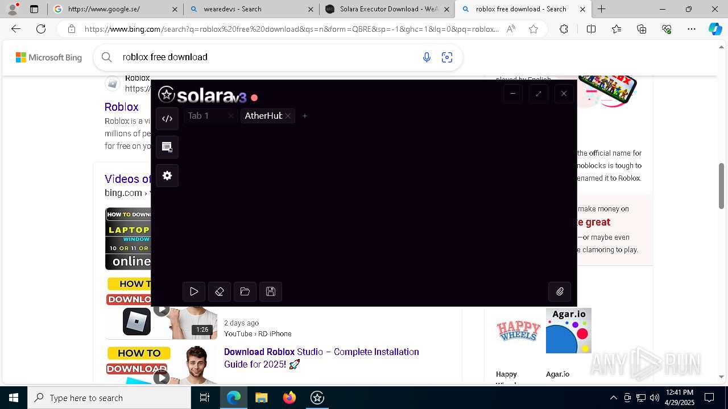728x409 pixels.
Task: Open Edge settings and more menu
Action: click(x=692, y=29)
